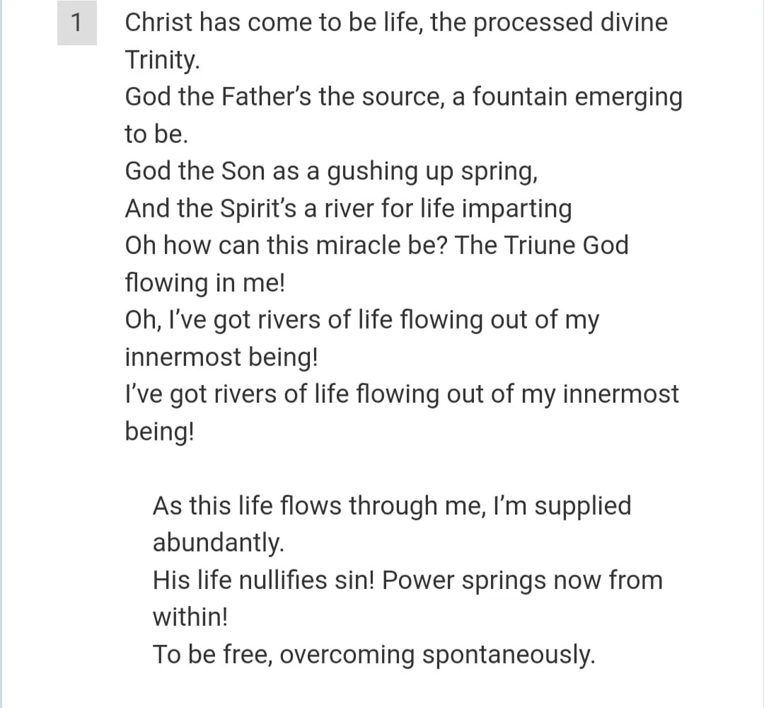The width and height of the screenshot is (764, 708).
Task: Click the line starting "I've got rivers of life flowing"
Action: tap(402, 394)
